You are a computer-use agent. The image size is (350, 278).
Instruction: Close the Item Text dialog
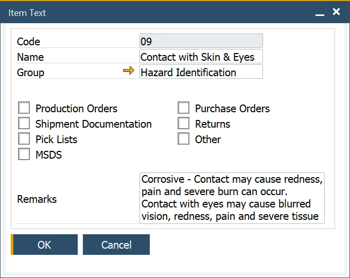pyautogui.click(x=336, y=11)
